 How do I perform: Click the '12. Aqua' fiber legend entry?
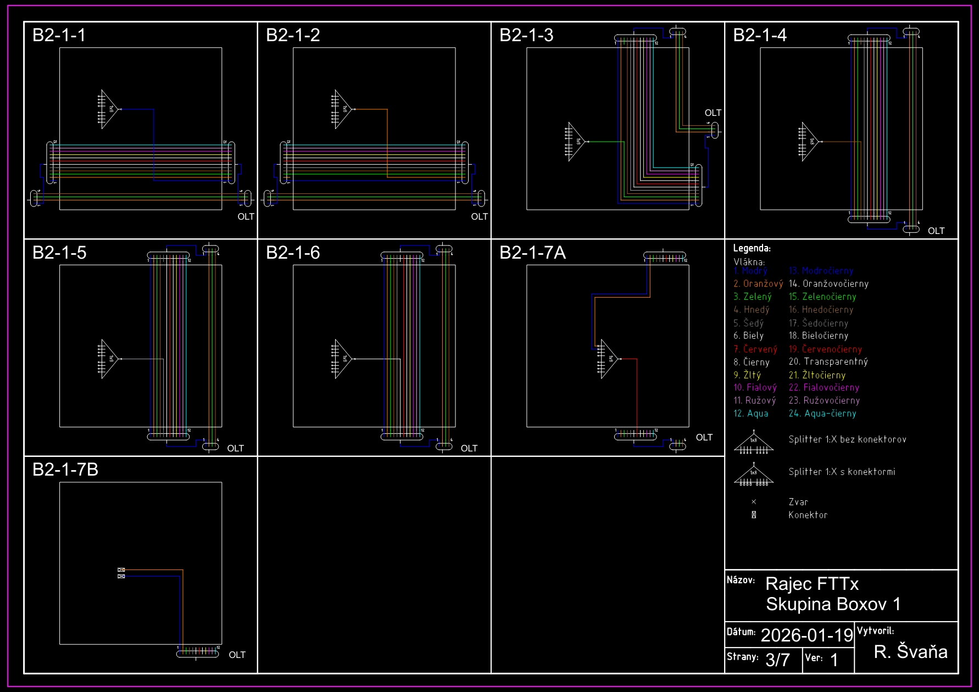pos(750,414)
